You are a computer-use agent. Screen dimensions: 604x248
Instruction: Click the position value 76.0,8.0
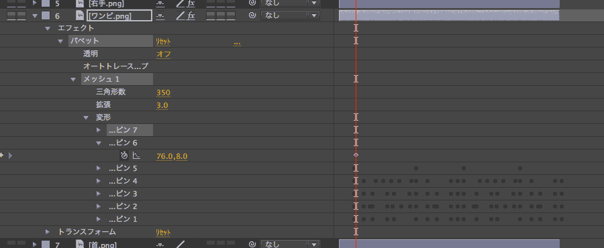coord(172,156)
